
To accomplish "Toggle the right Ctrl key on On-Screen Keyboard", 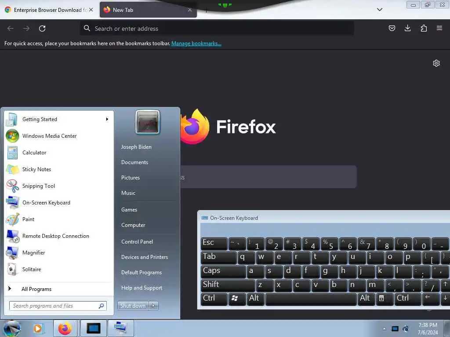I will [x=407, y=299].
